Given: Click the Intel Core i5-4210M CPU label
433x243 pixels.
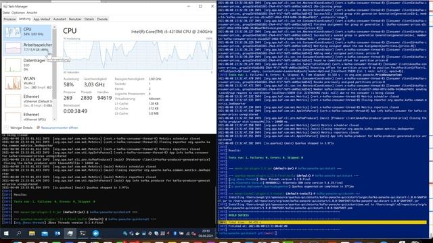Looking at the screenshot, I should 172,32.
